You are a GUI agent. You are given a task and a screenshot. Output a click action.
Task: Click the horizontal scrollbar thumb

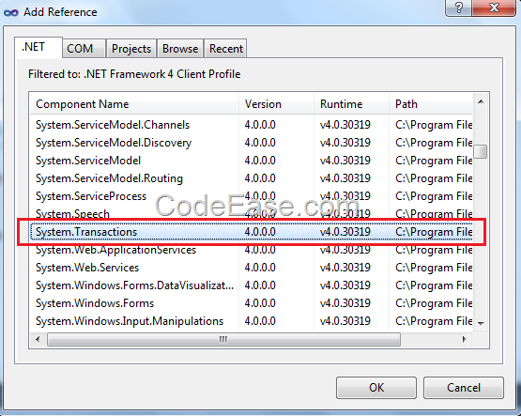[223, 339]
